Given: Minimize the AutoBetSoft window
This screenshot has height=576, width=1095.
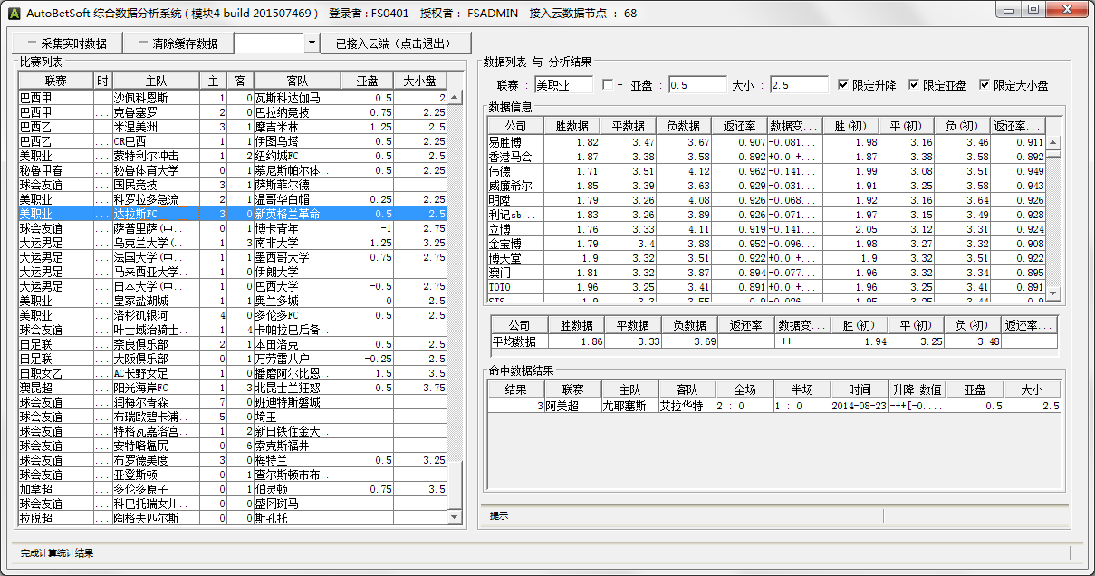Looking at the screenshot, I should [1008, 10].
